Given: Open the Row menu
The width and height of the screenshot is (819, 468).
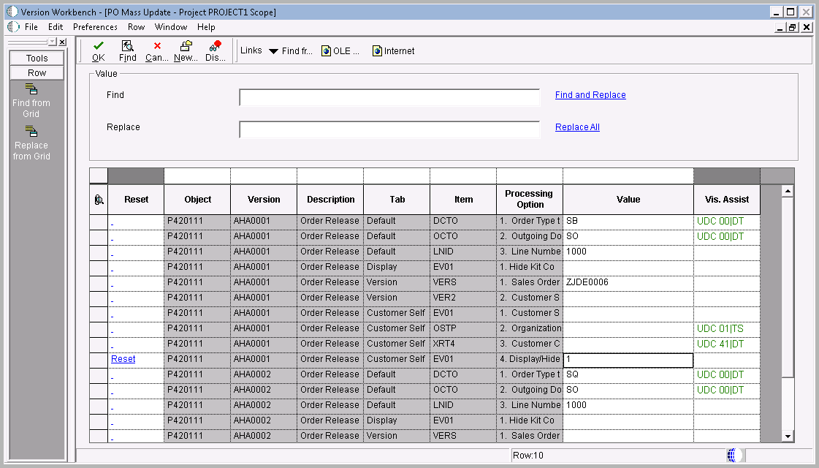Looking at the screenshot, I should [x=137, y=26].
